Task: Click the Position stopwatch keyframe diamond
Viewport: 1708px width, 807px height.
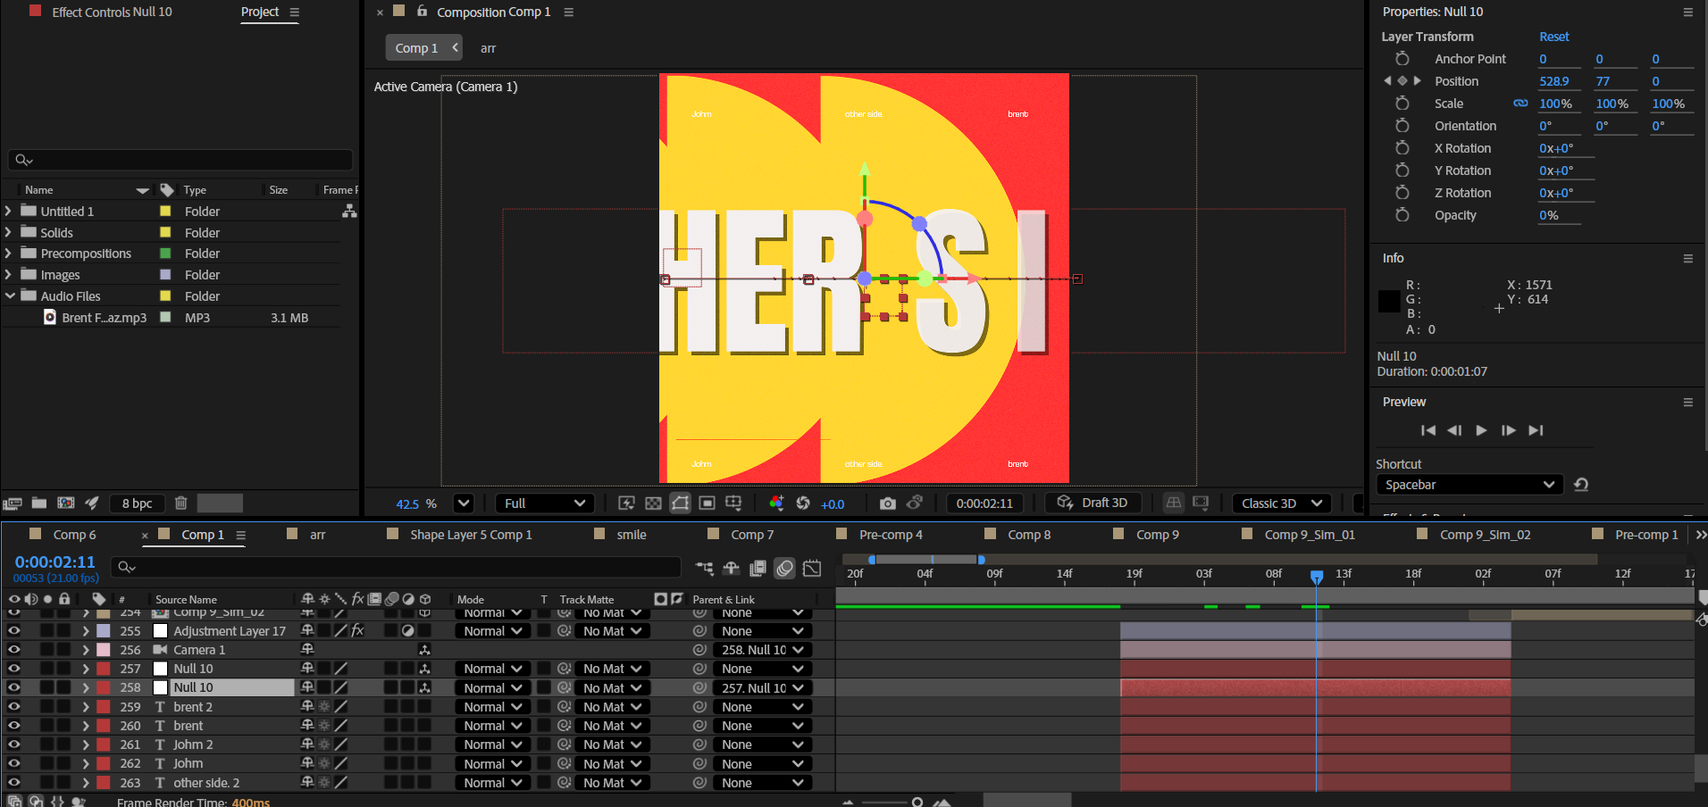Action: point(1402,81)
